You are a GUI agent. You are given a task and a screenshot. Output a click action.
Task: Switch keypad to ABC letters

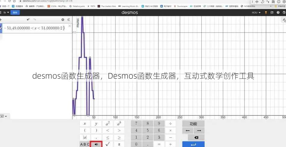coord(85,144)
